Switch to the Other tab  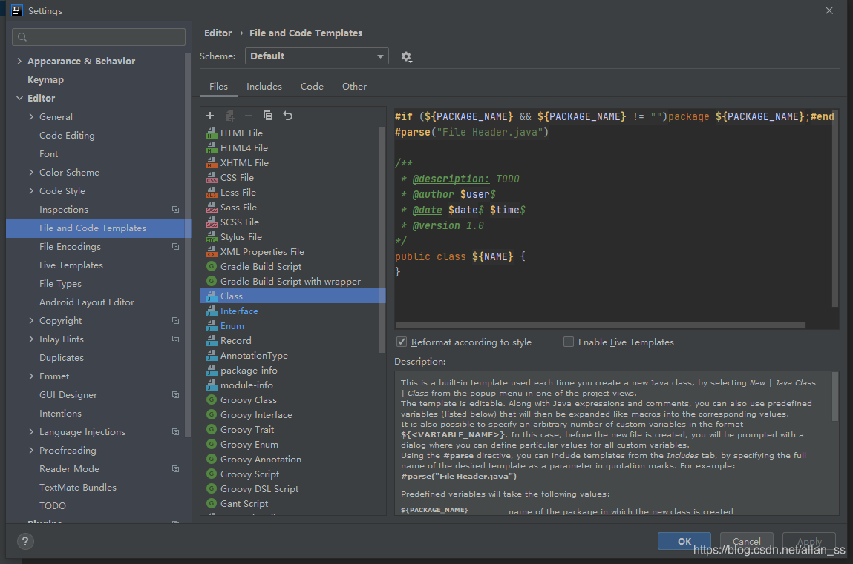tap(354, 86)
